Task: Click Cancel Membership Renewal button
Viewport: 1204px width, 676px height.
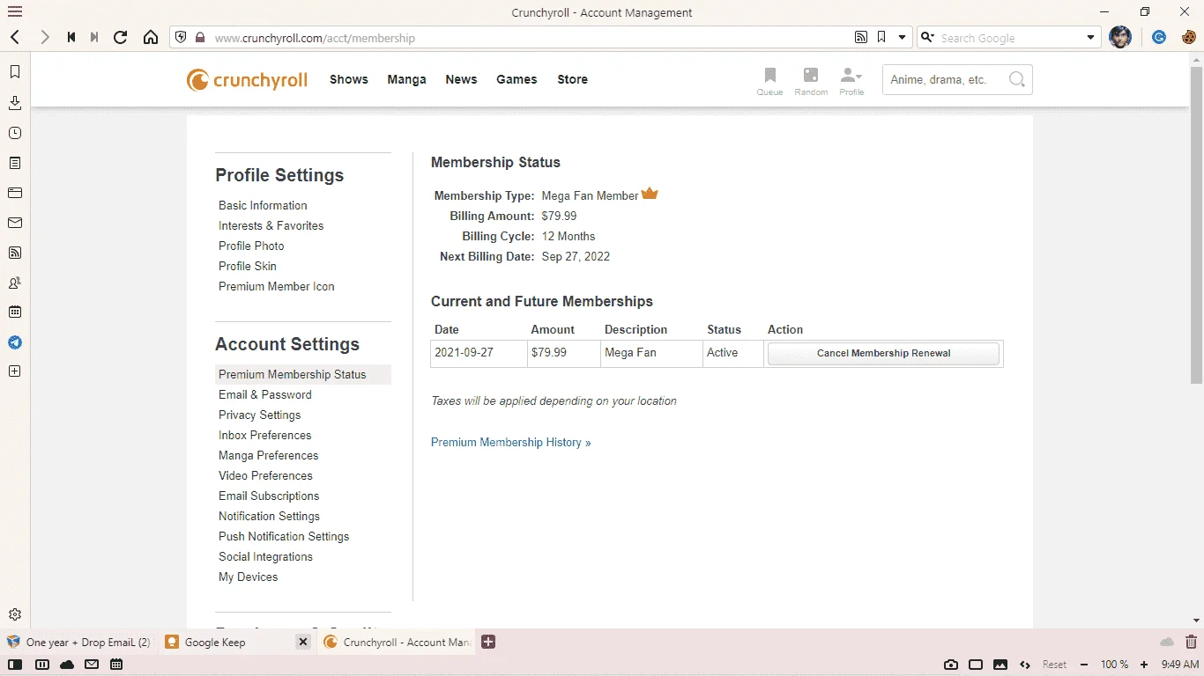Action: click(x=883, y=353)
